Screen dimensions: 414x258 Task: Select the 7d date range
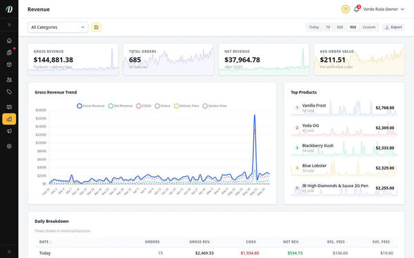tap(328, 27)
